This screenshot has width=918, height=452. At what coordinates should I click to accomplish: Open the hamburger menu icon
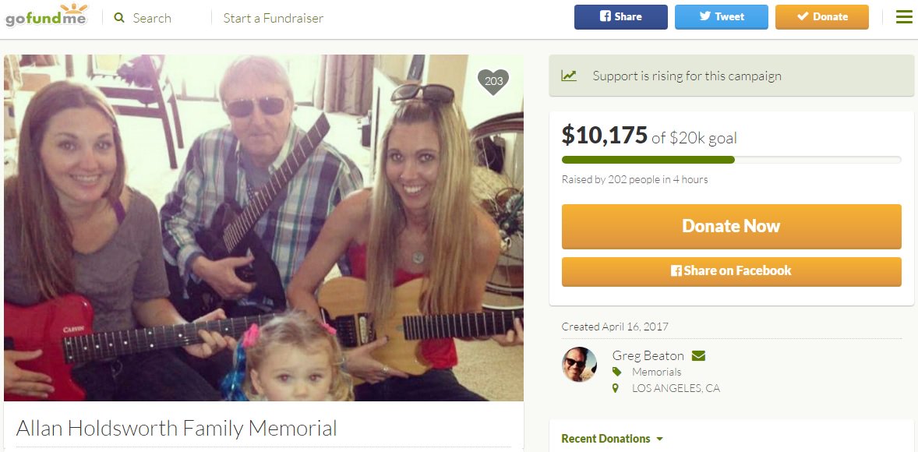904,17
